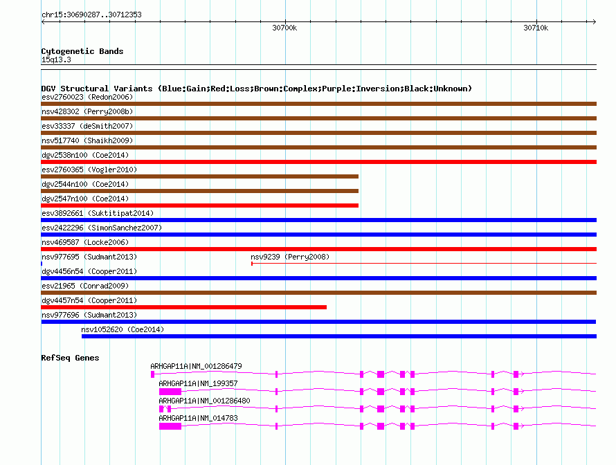Click esv2422296 (SimonSanchez2007) label
The image size is (616, 465).
102,228
